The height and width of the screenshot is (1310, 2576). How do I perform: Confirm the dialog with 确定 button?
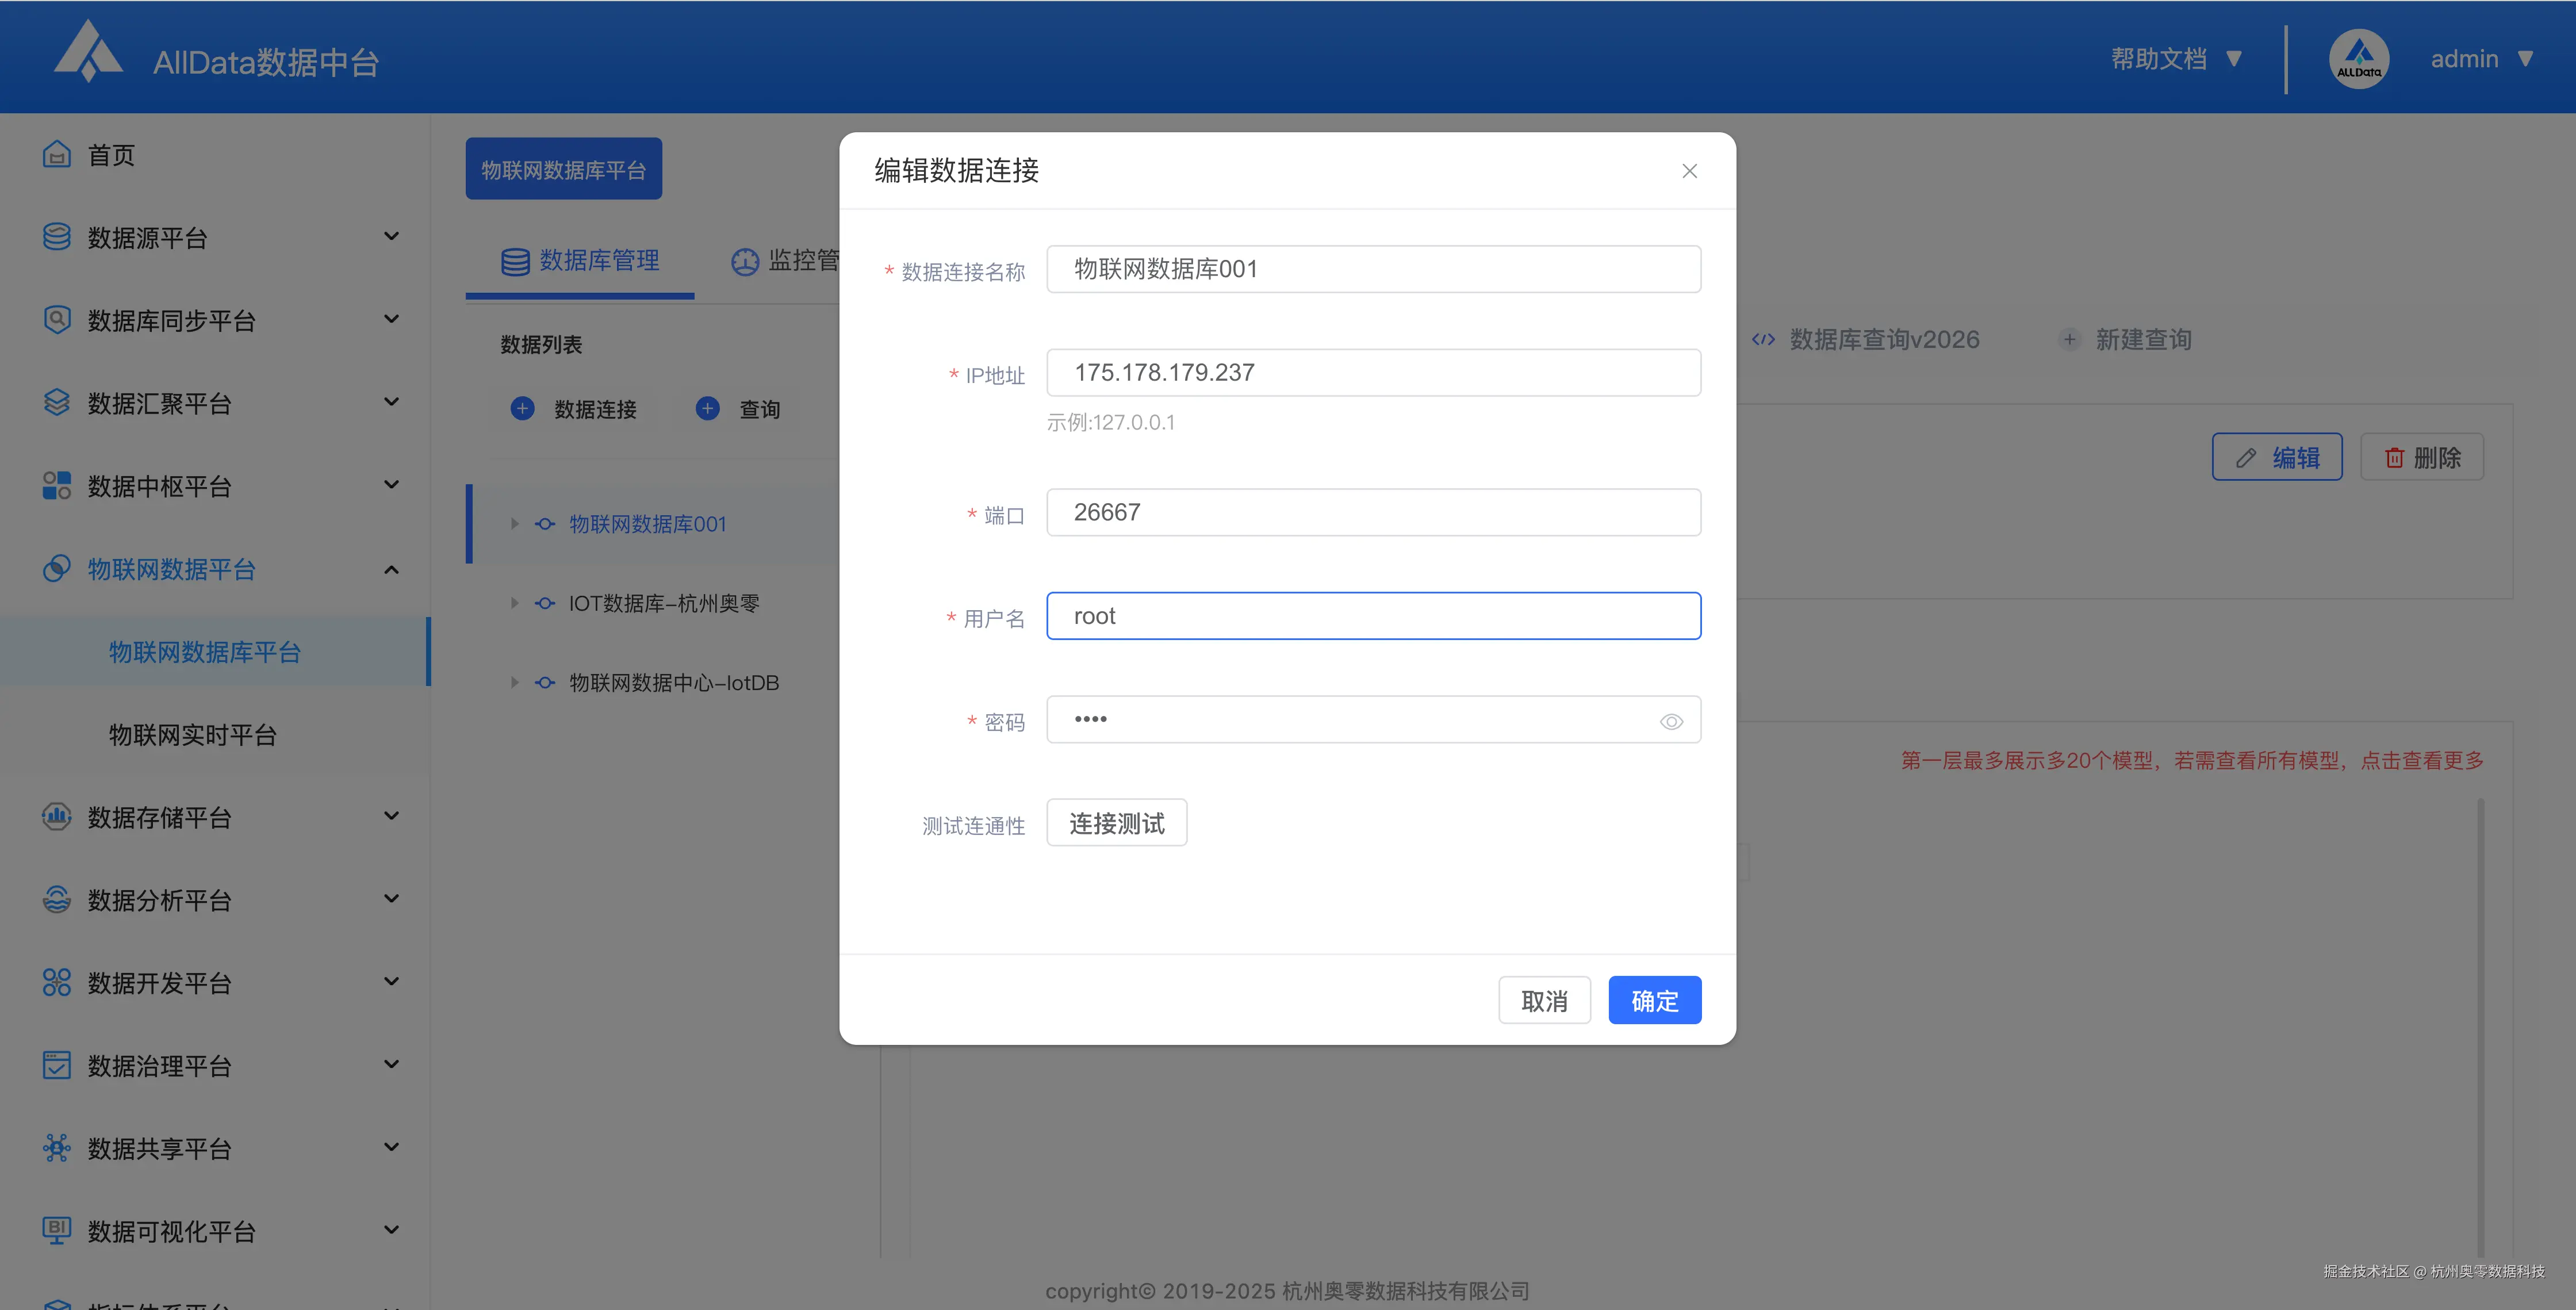pos(1654,1001)
